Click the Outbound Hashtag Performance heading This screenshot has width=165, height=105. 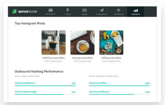(39, 72)
